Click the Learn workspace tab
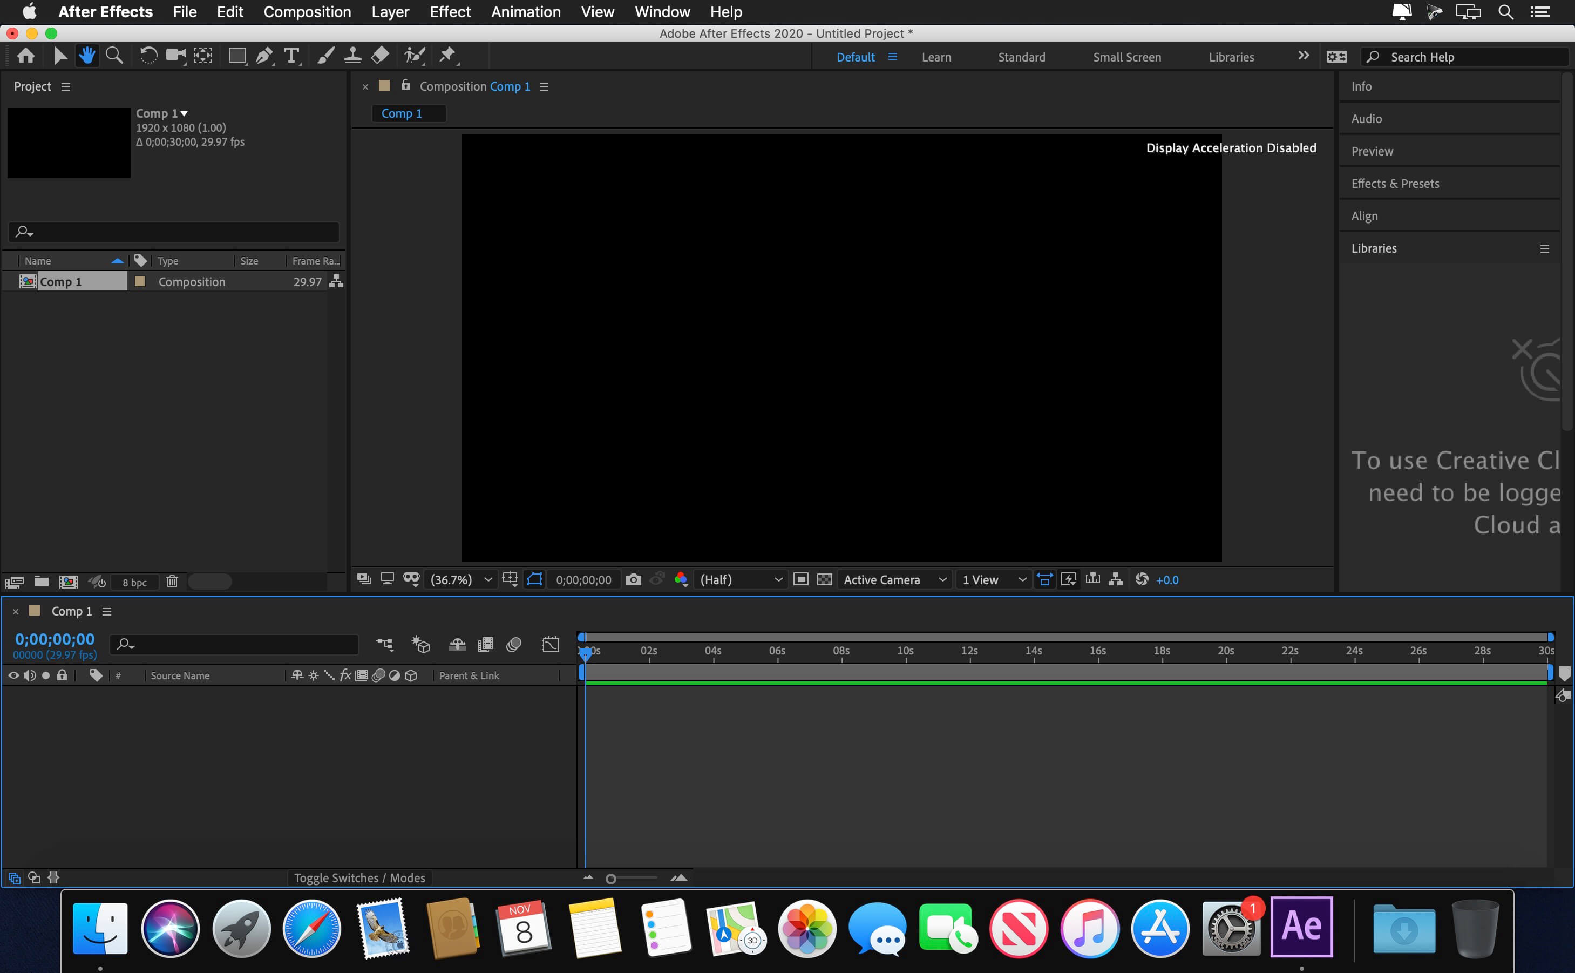The height and width of the screenshot is (973, 1575). tap(936, 56)
